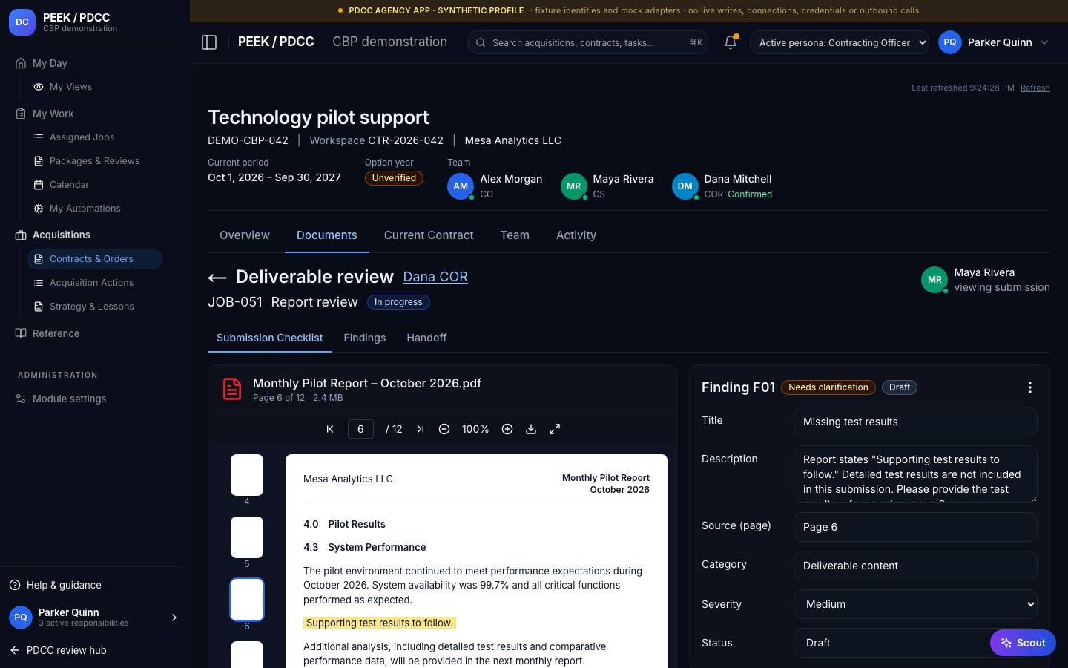Open the Active persona dropdown
The height and width of the screenshot is (668, 1068).
point(840,42)
